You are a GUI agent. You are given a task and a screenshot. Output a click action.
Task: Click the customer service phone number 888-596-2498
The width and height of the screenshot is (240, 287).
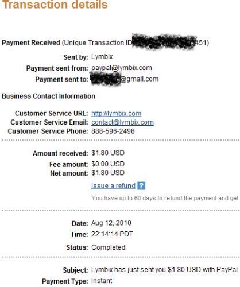point(113,131)
